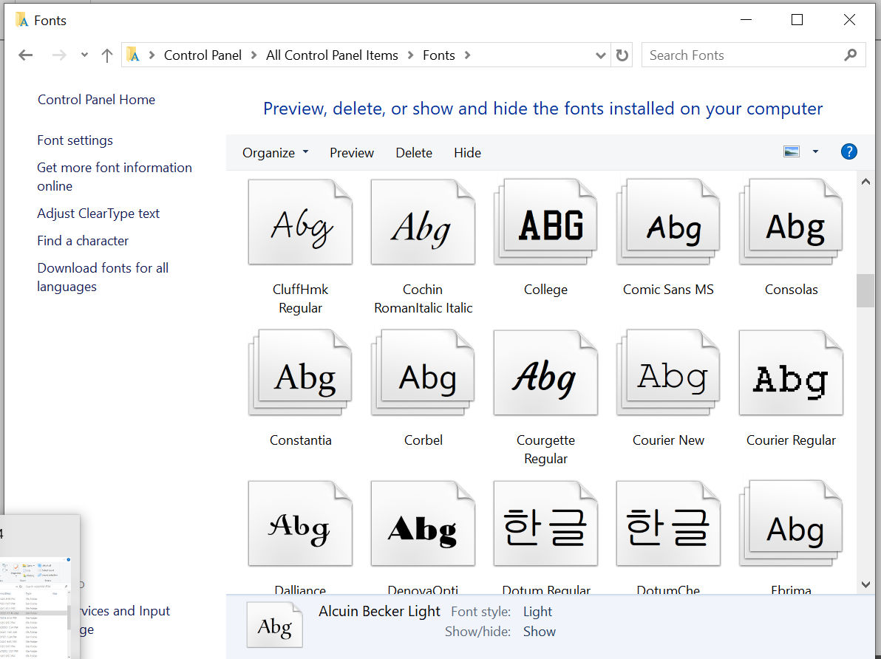Click the Fonts breadcrumb segment
Image resolution: width=881 pixels, height=659 pixels.
click(x=439, y=55)
